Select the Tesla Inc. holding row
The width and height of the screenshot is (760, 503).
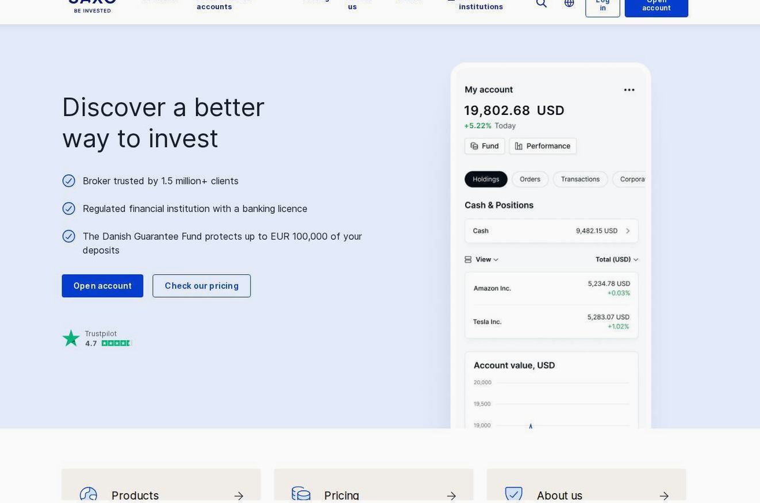[551, 322]
